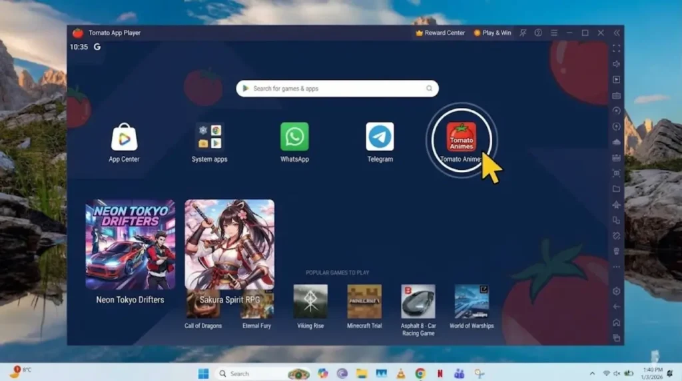Image resolution: width=682 pixels, height=381 pixels.
Task: Open the Sakura Spirit RPG game card
Action: [229, 244]
